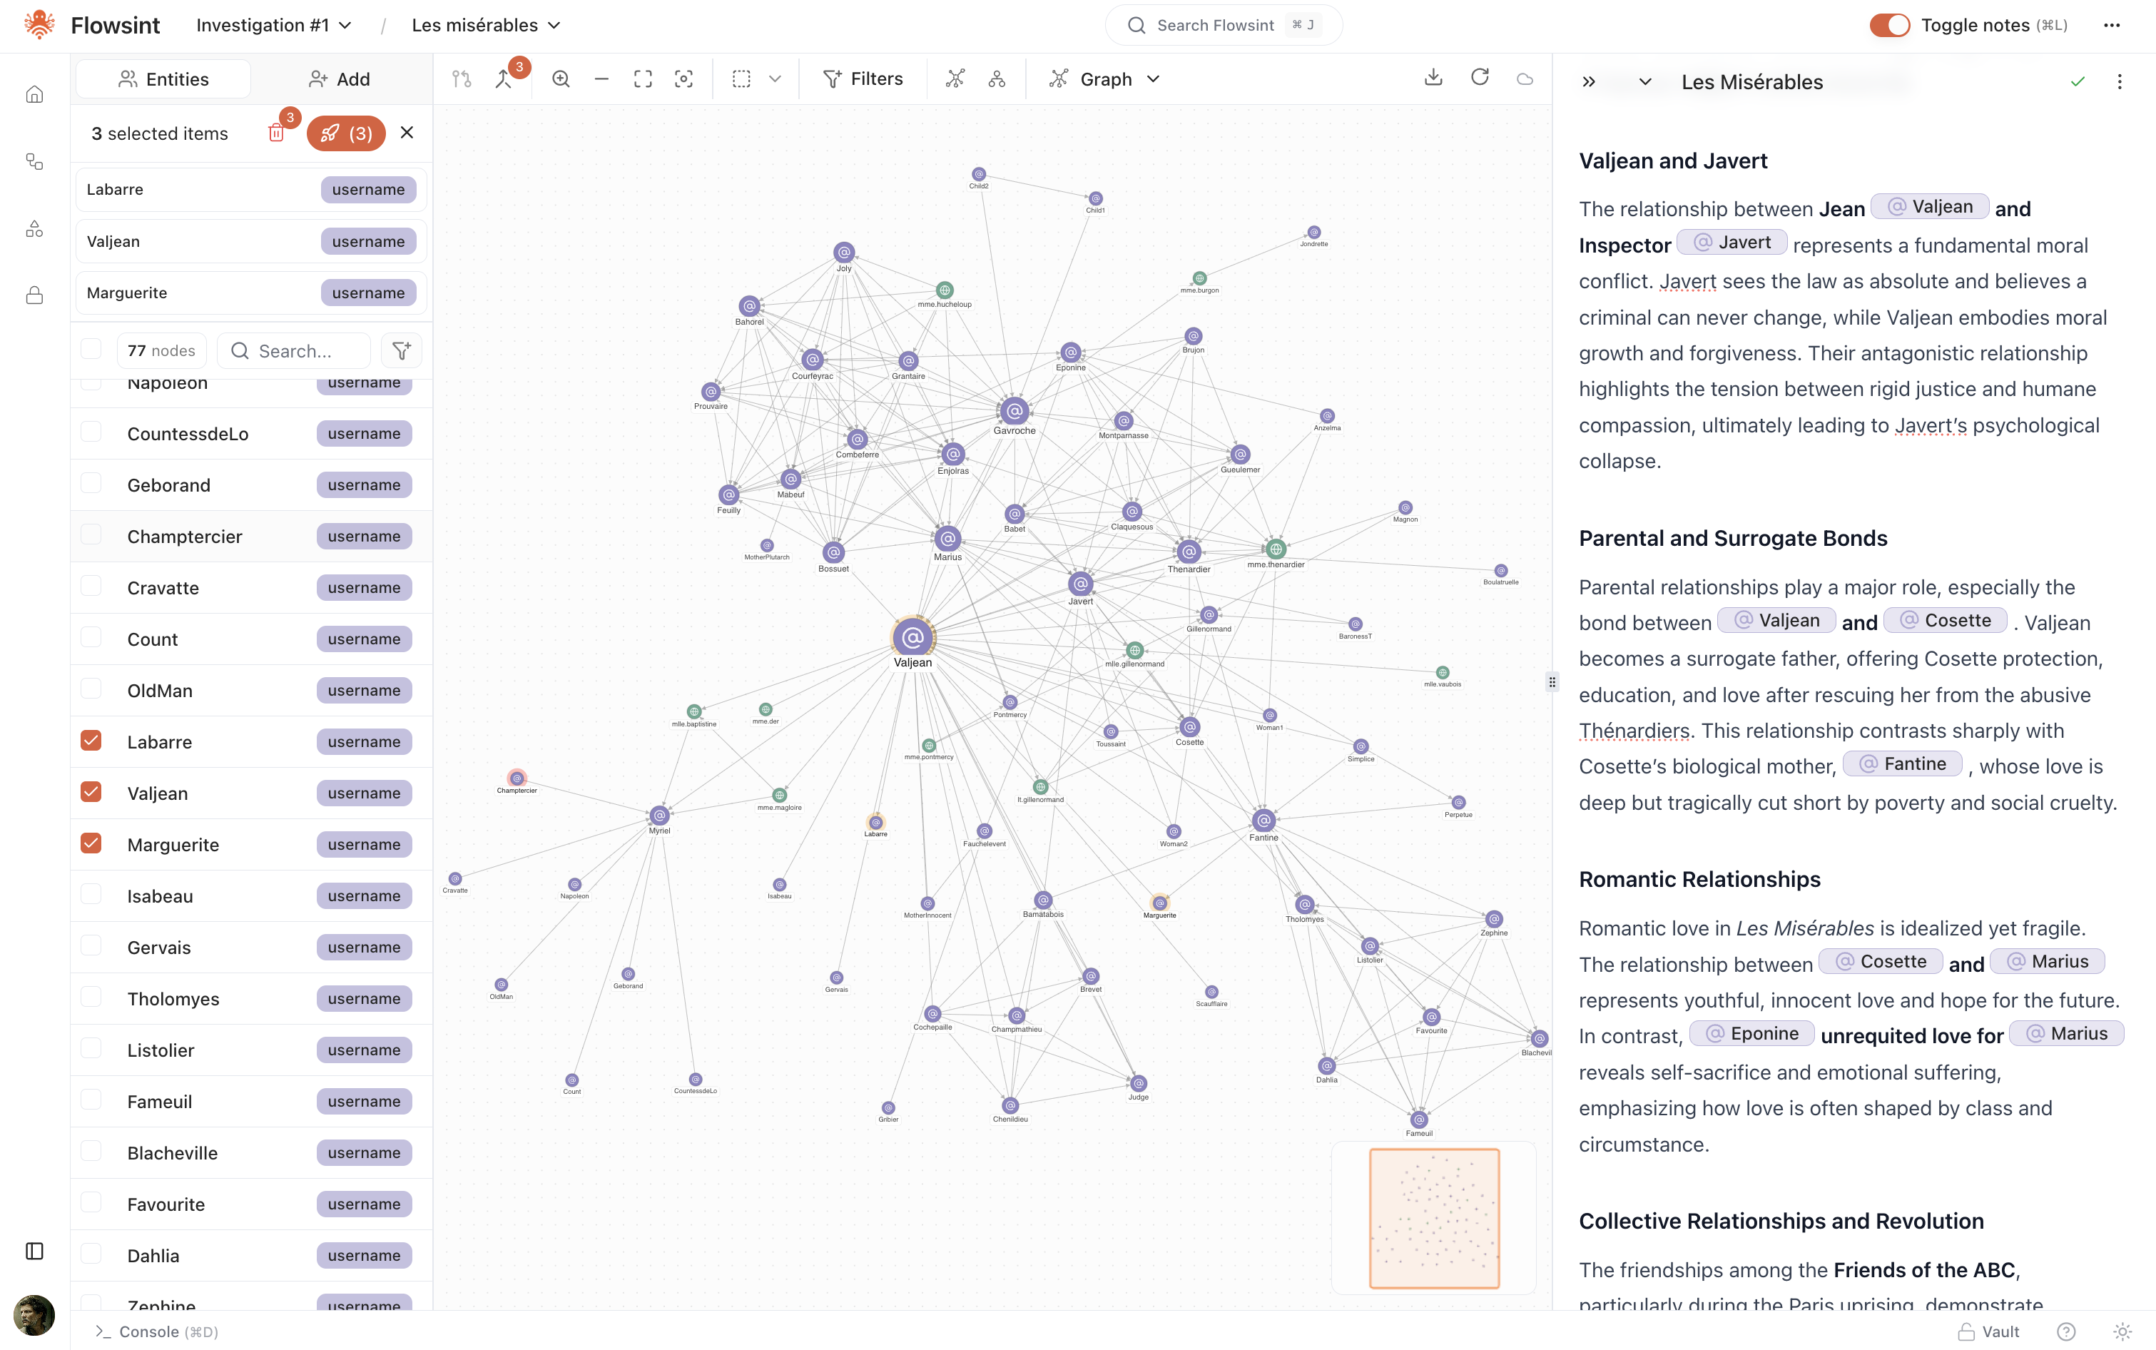
Task: Launch transforms with rocket button
Action: tap(345, 133)
